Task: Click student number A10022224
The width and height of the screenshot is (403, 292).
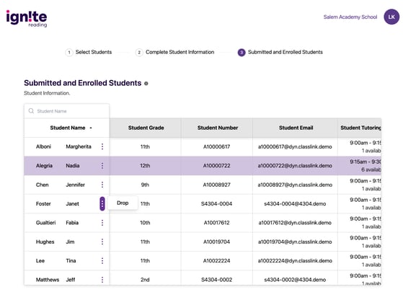Action: coord(217,261)
